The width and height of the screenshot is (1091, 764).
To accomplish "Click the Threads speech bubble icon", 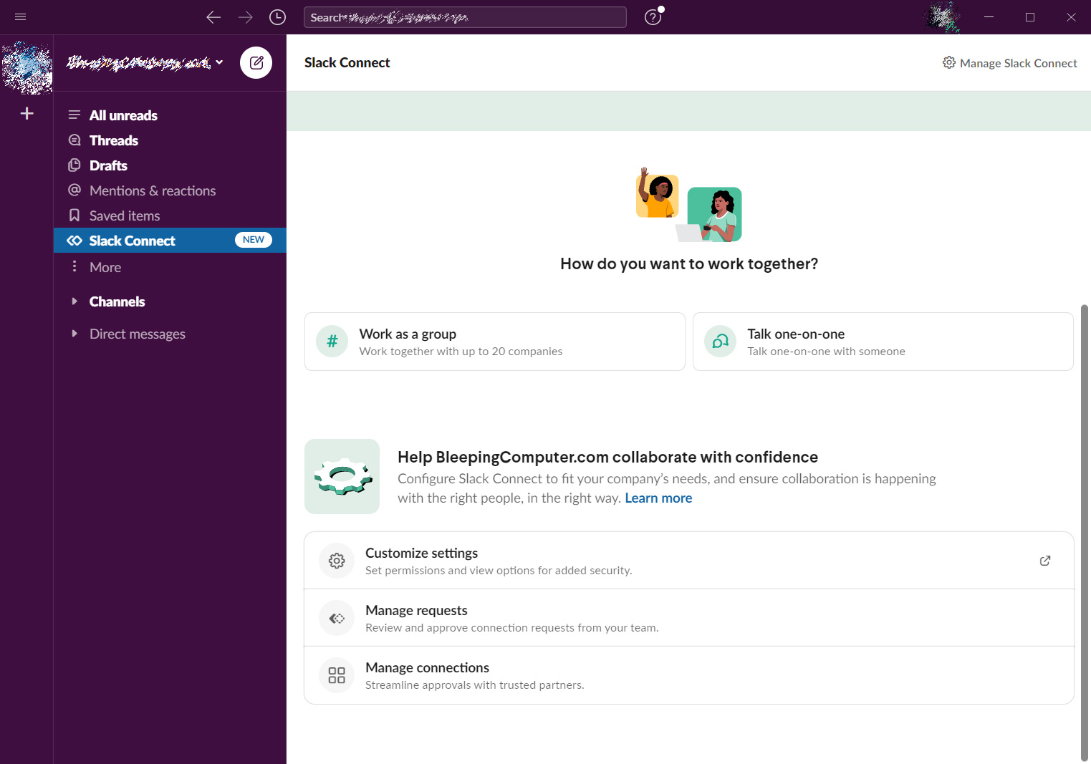I will point(75,140).
